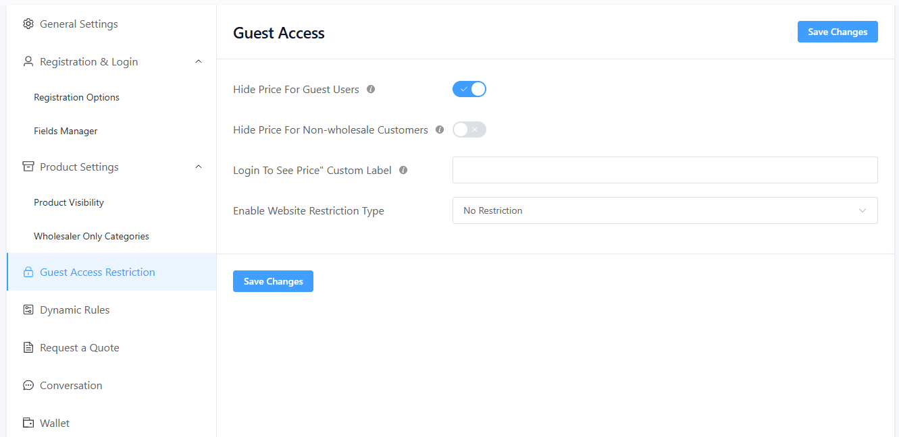899x437 pixels.
Task: Click the Guest Access Restriction lock icon
Action: tap(28, 272)
